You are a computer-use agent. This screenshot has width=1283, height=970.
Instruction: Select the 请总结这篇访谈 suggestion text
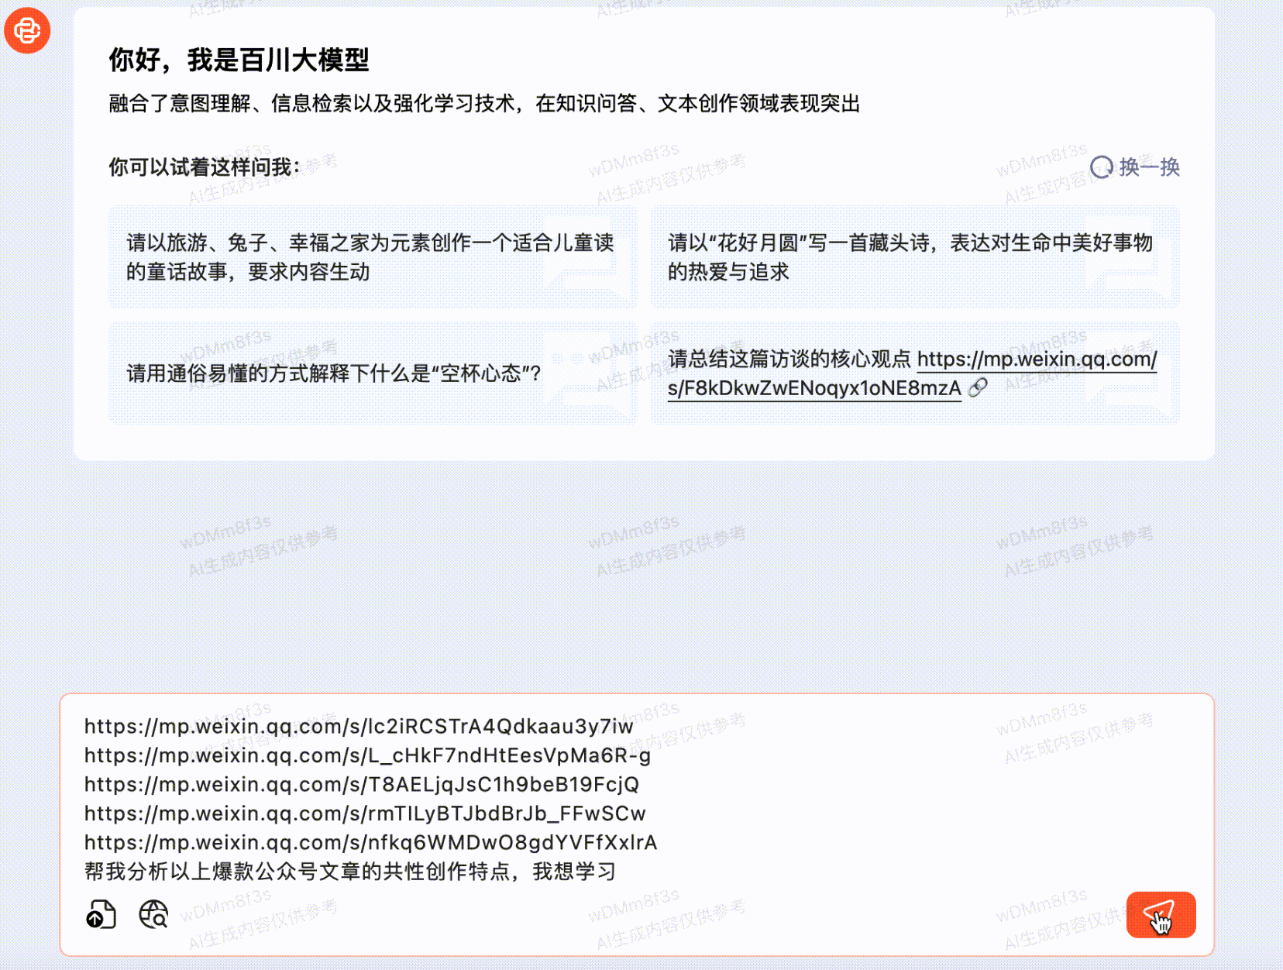[x=789, y=359]
